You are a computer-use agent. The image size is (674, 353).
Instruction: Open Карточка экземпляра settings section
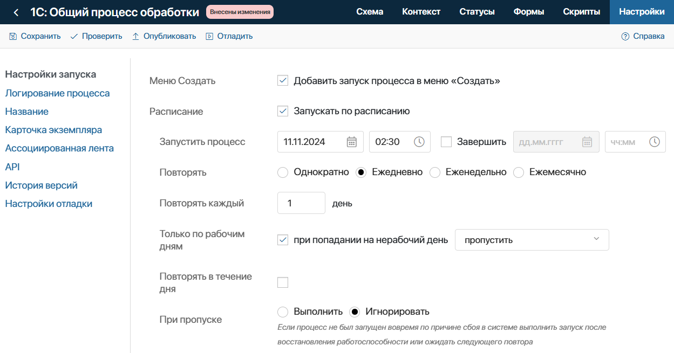pyautogui.click(x=53, y=130)
